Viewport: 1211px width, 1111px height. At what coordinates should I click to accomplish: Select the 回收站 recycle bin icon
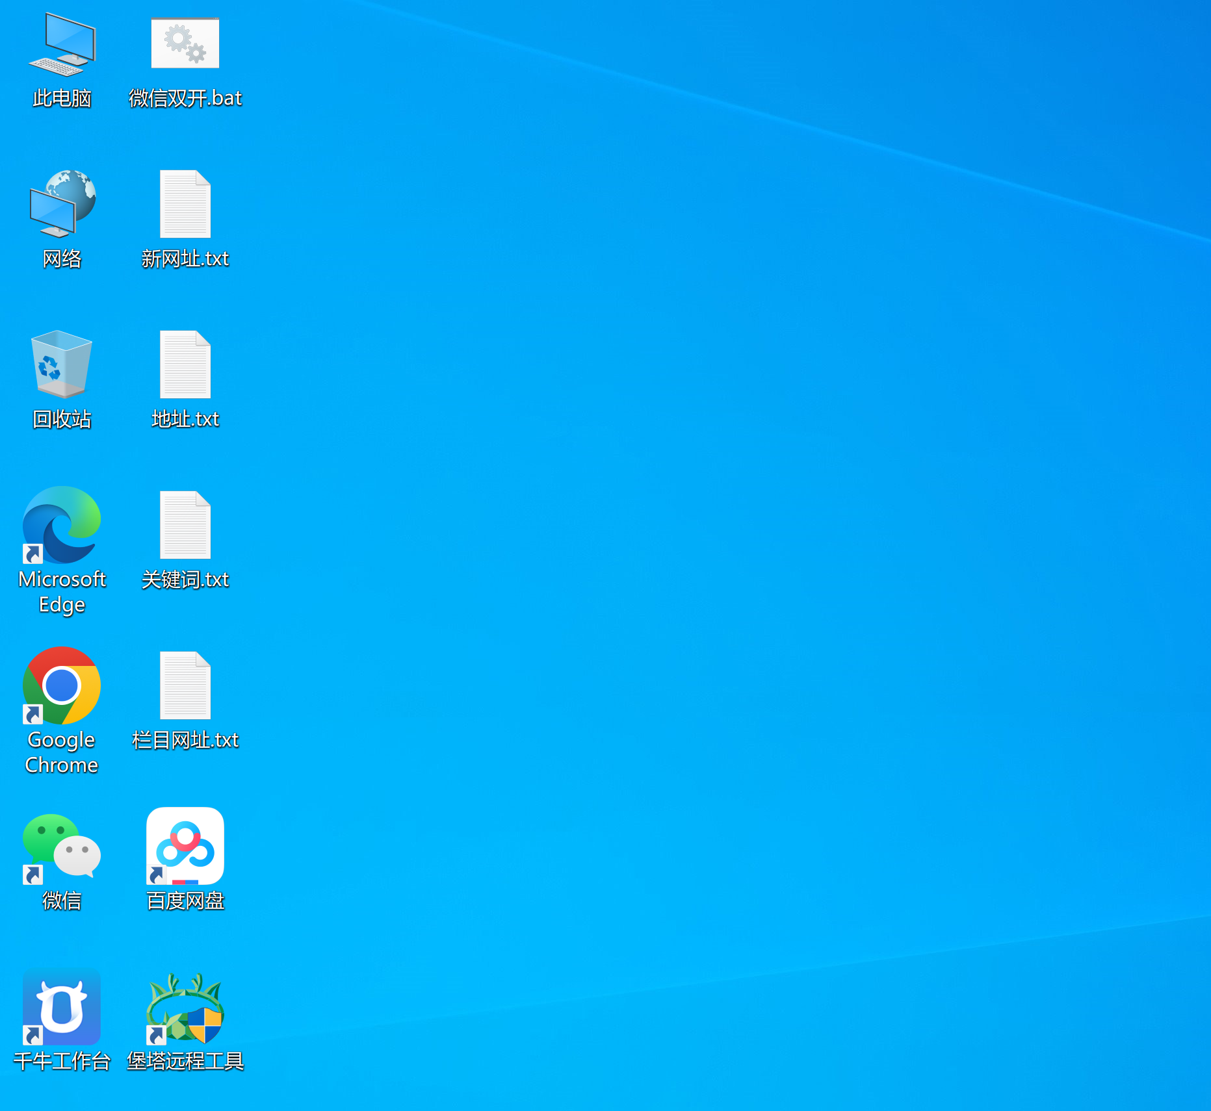coord(62,364)
